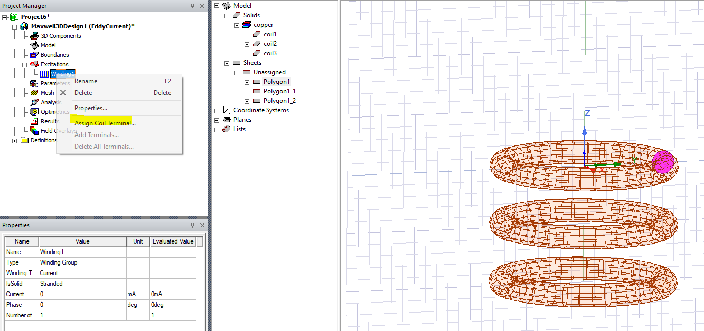
Task: Open the IsSolid Stranded value cell
Action: [82, 284]
